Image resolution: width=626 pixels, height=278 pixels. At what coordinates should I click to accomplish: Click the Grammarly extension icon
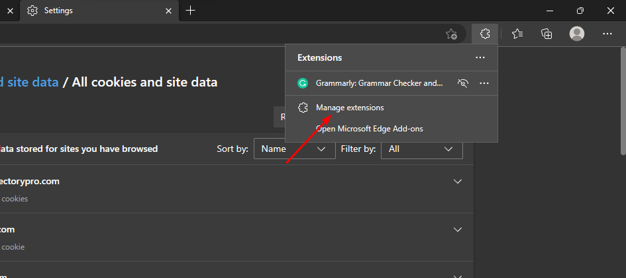[x=303, y=83]
